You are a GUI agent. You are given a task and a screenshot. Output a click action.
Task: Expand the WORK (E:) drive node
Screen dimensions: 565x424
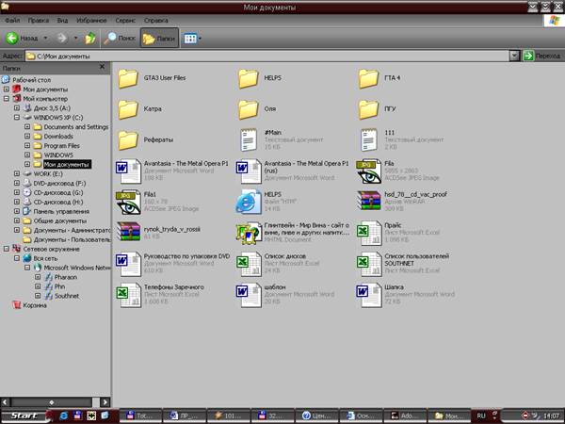(17, 174)
